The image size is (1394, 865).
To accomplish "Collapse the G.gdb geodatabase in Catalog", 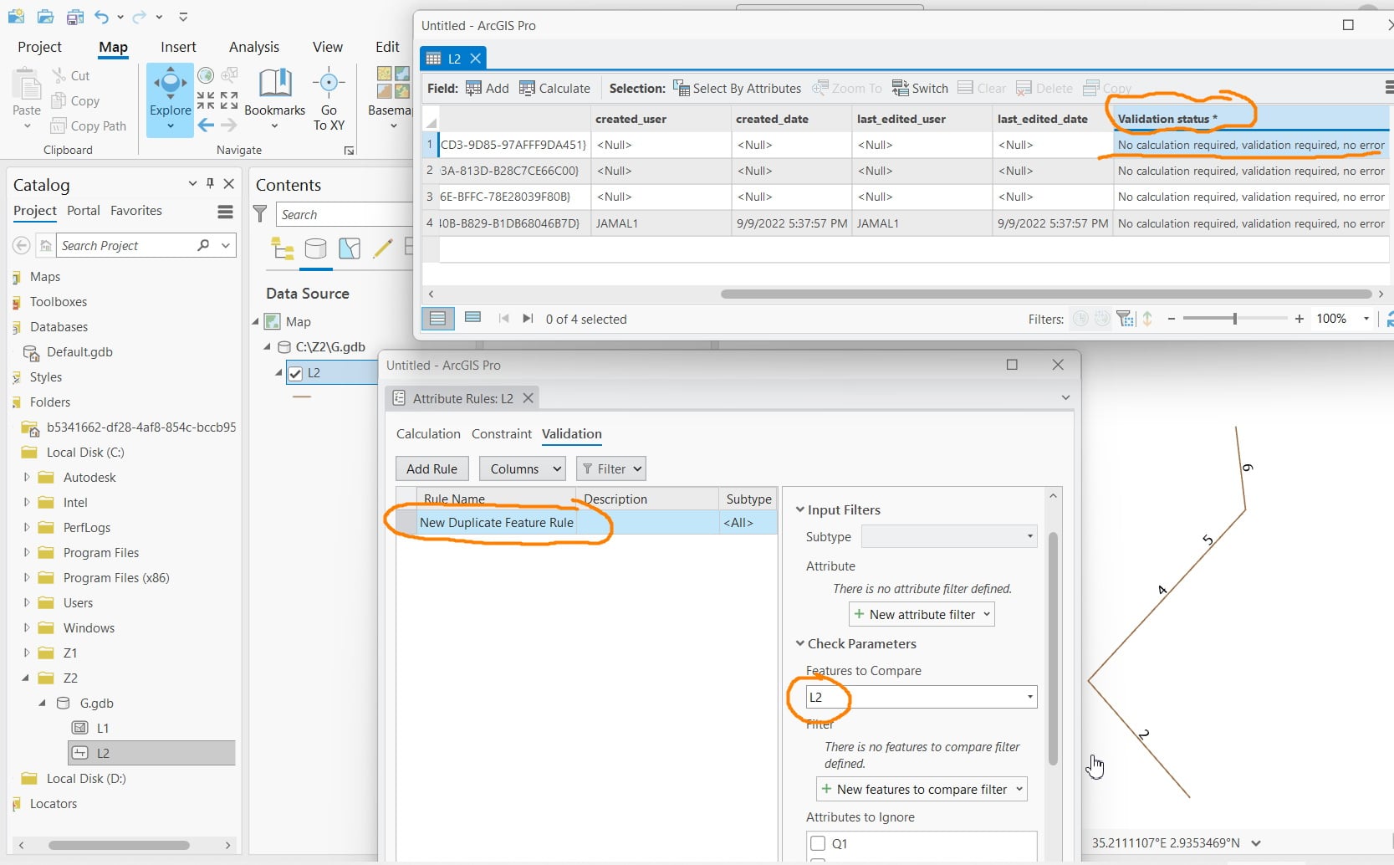I will (43, 703).
